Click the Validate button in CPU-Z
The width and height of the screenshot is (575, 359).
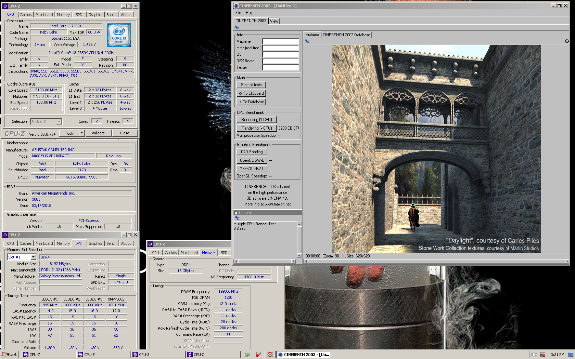98,133
